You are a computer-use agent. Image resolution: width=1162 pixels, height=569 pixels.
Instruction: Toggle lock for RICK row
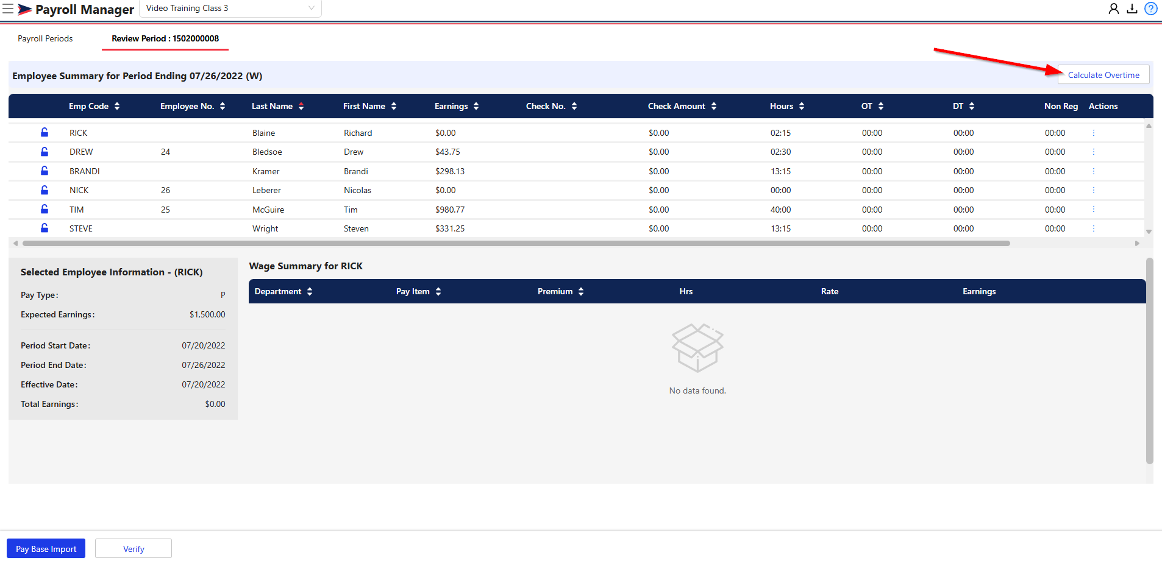(45, 132)
